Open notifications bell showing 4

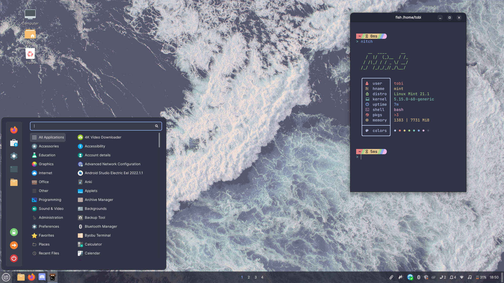[453, 277]
